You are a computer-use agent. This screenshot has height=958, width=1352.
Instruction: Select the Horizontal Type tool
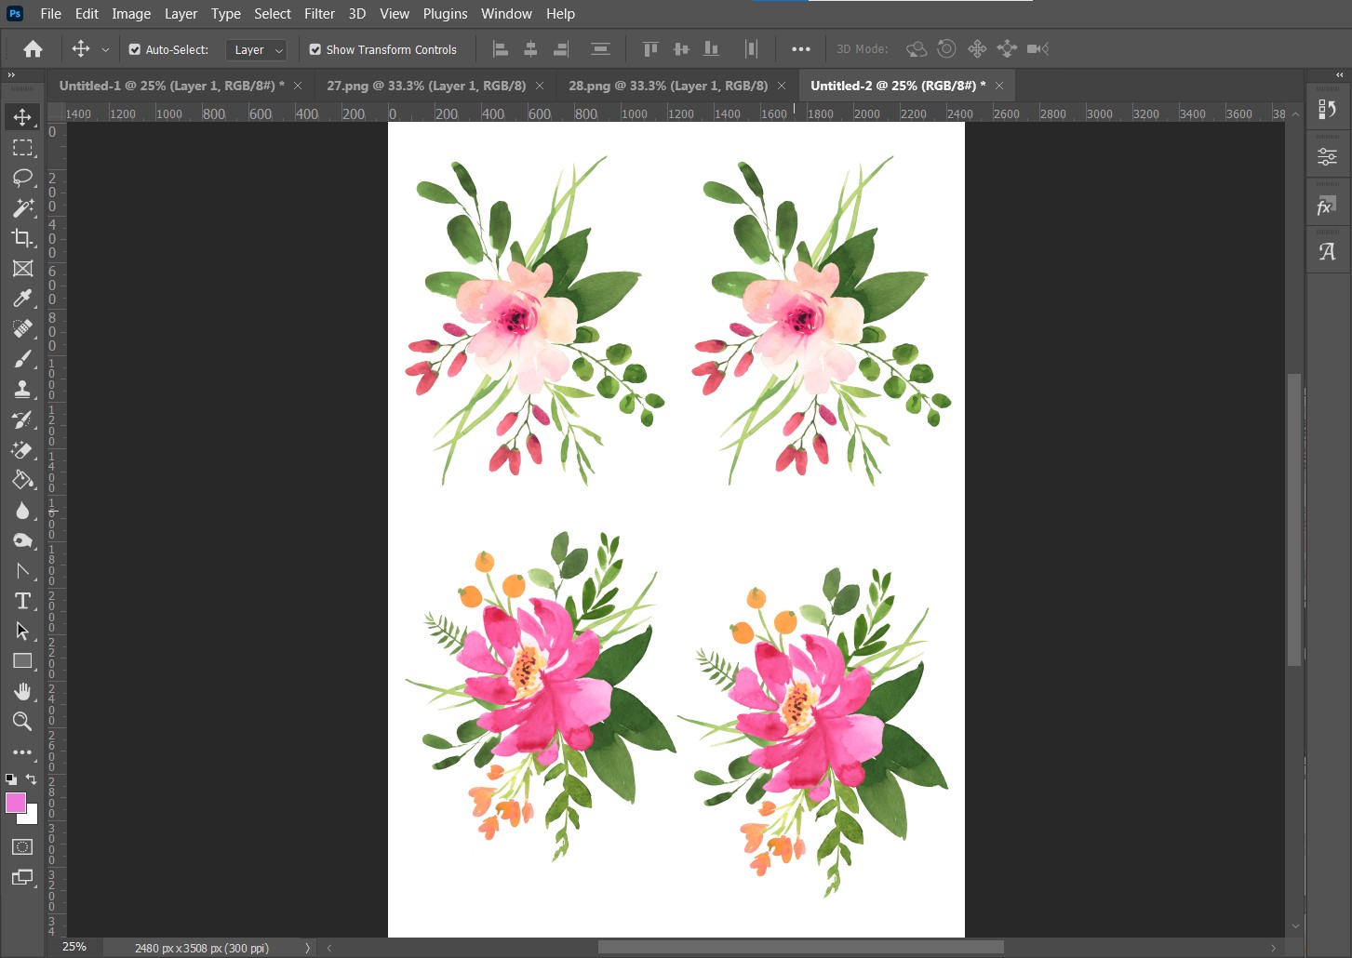pyautogui.click(x=22, y=601)
